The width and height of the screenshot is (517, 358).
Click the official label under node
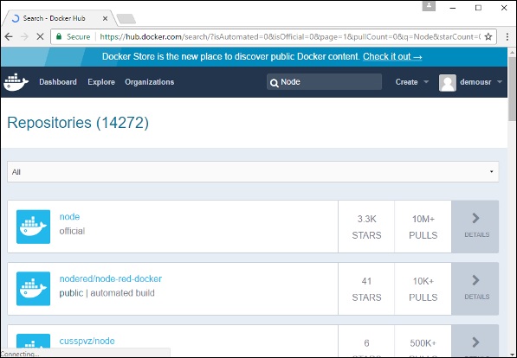pos(72,231)
